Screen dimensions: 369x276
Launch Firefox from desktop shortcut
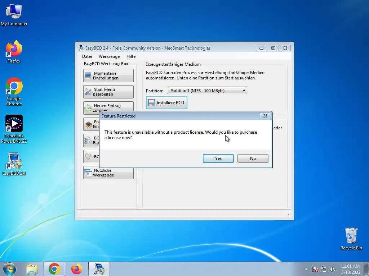pyautogui.click(x=14, y=52)
